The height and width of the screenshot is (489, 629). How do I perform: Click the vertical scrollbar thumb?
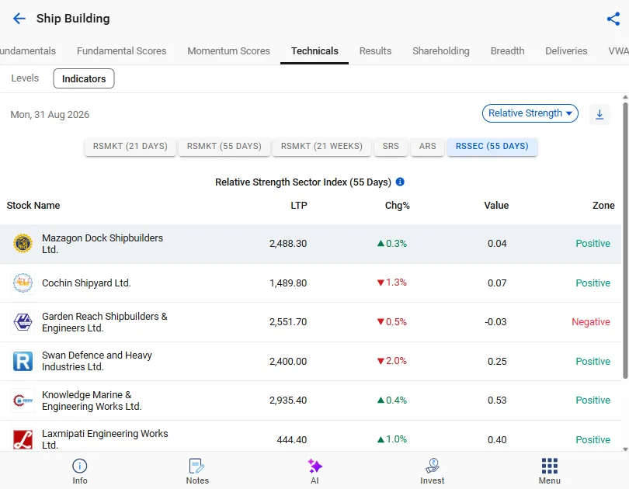point(625,241)
